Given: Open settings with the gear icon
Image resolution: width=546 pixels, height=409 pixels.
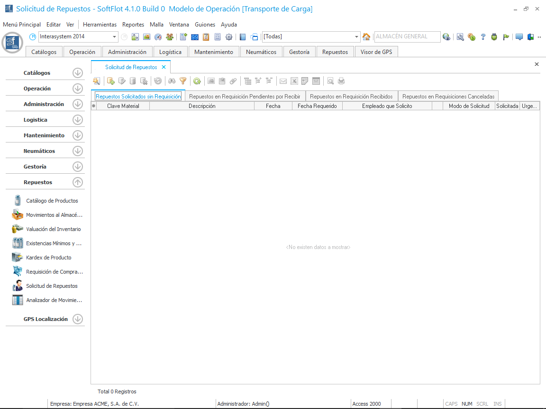Looking at the screenshot, I should click(x=229, y=37).
